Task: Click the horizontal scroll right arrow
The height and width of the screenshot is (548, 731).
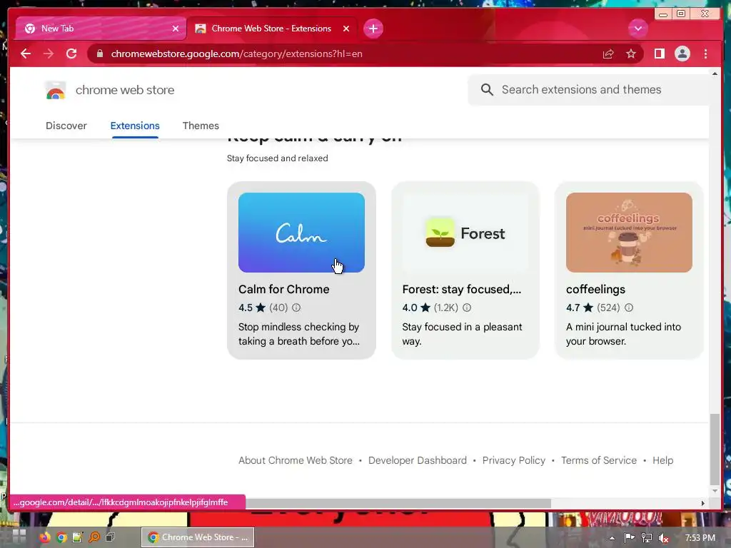Action: 703,503
